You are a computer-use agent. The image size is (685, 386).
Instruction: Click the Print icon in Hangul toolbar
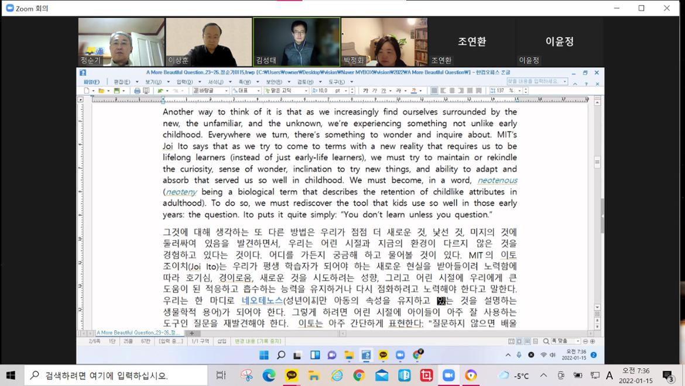point(137,91)
